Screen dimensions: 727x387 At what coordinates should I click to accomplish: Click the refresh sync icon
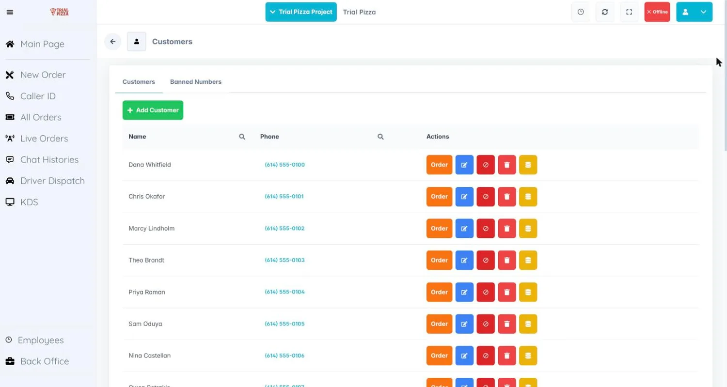point(605,12)
